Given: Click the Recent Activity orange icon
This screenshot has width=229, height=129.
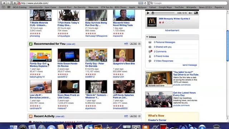Looking at the screenshot, I should (31, 116).
